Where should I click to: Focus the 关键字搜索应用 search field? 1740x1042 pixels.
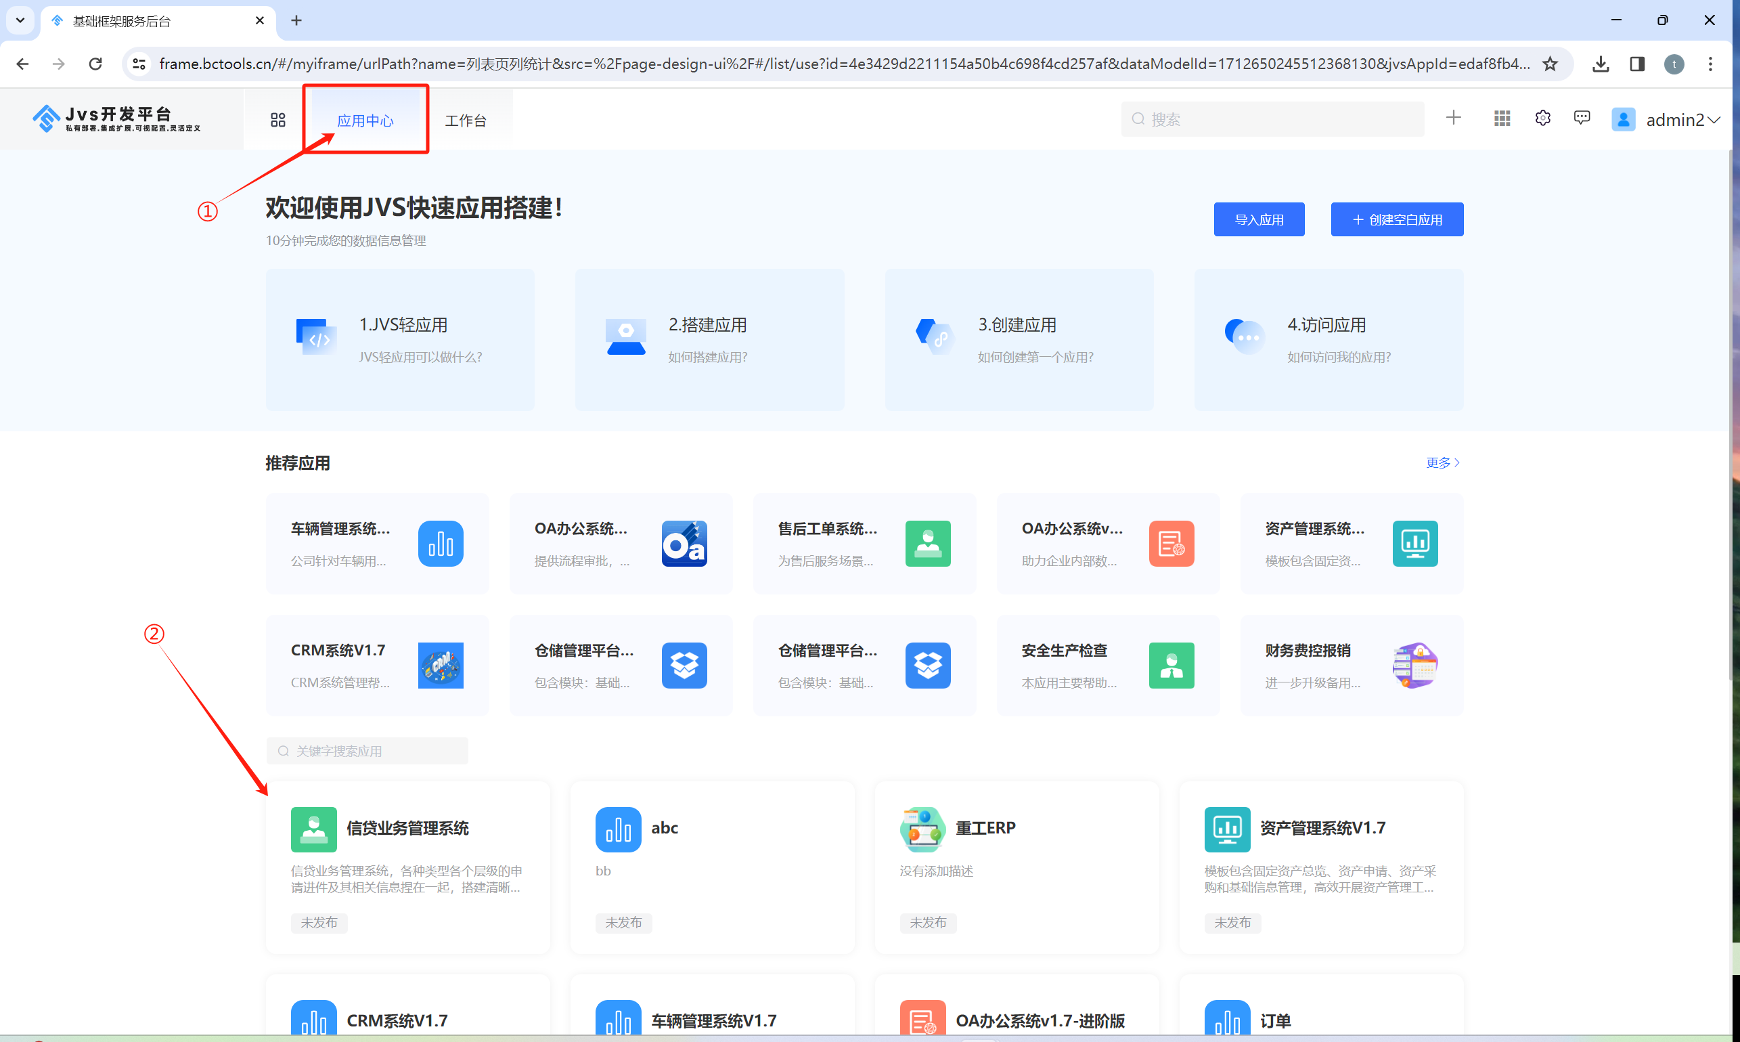[x=367, y=752]
